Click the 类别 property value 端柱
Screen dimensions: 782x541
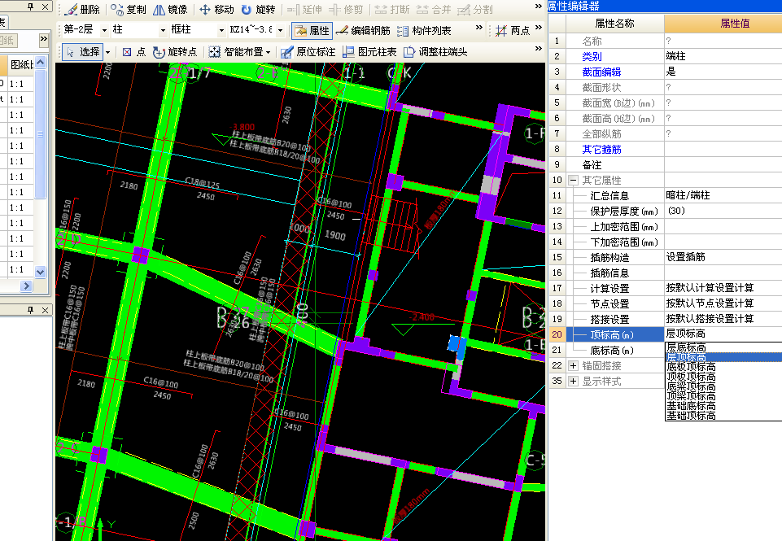click(675, 56)
